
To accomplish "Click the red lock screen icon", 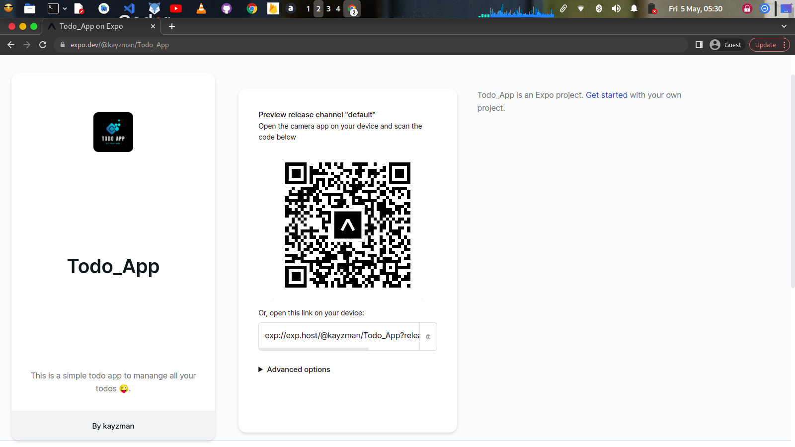I will (x=747, y=8).
